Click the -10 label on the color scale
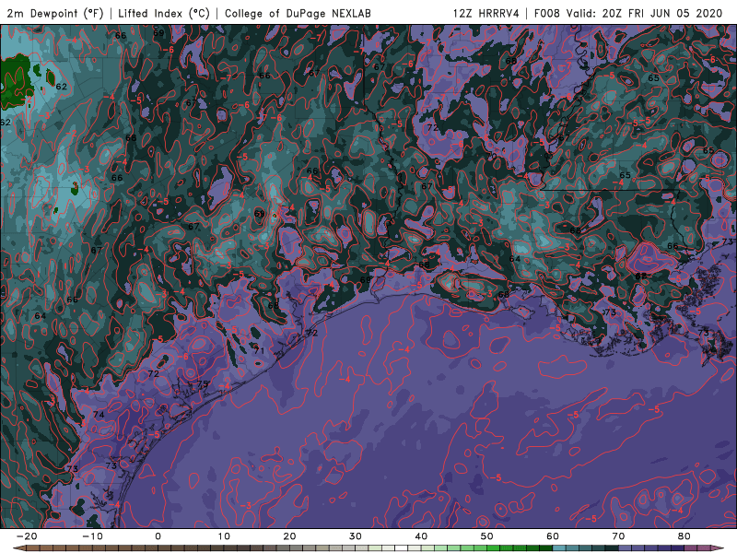This screenshot has width=737, height=553. click(x=92, y=536)
